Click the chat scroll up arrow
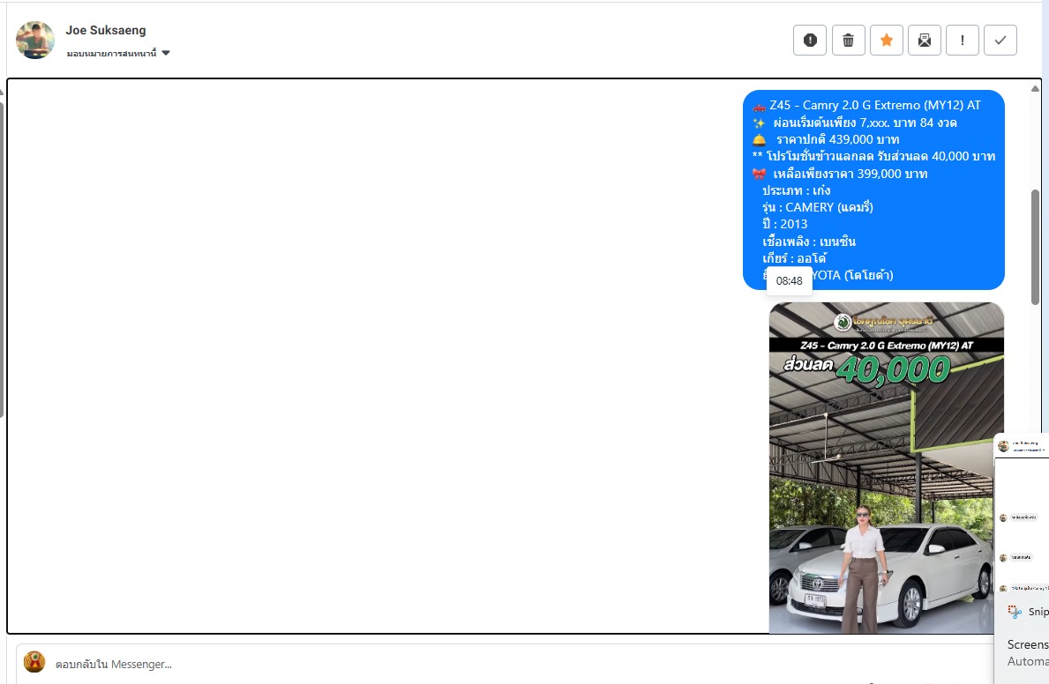Viewport: 1049px width, 684px height. click(x=1036, y=88)
